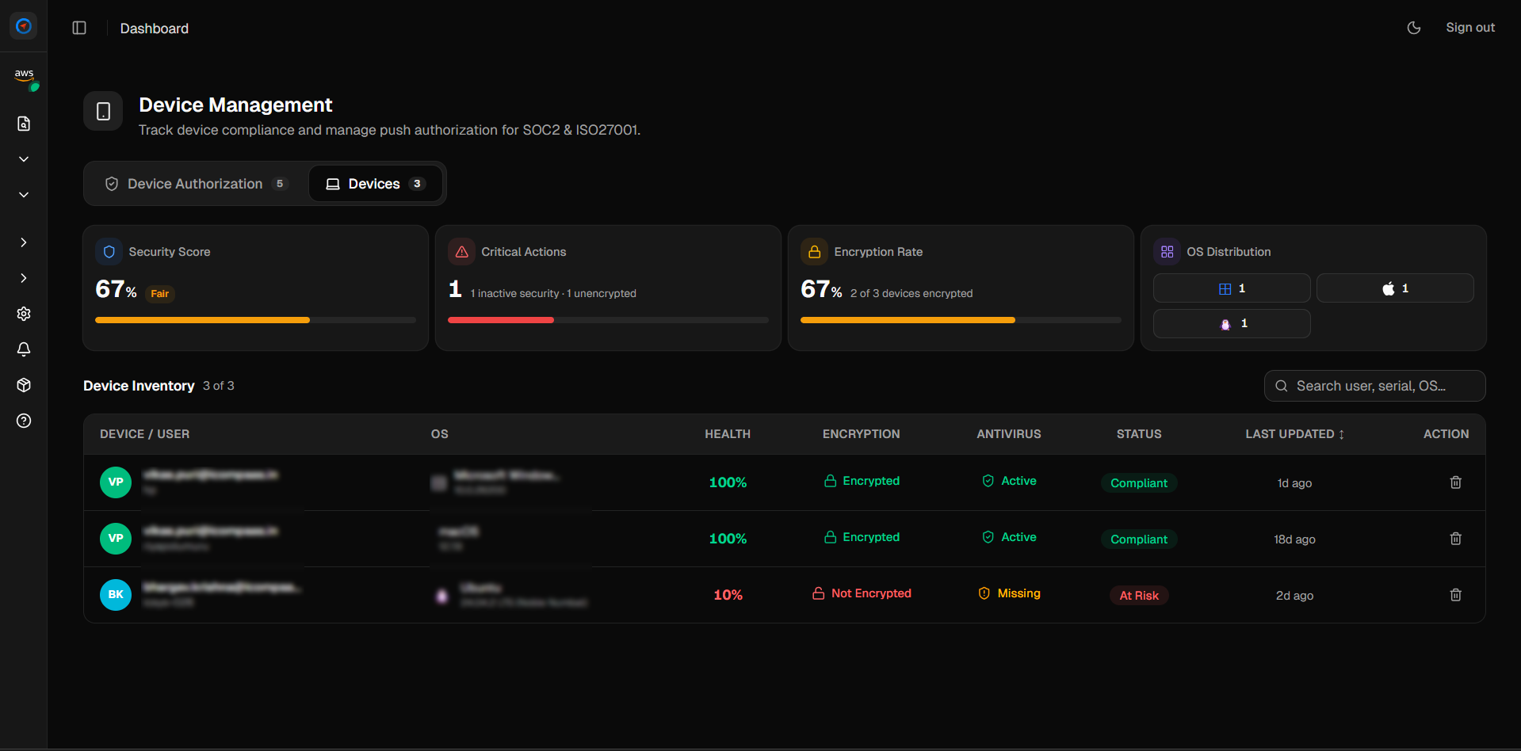Expand the first right-chevron sidebar section
Viewport: 1521px width, 751px height.
click(24, 242)
